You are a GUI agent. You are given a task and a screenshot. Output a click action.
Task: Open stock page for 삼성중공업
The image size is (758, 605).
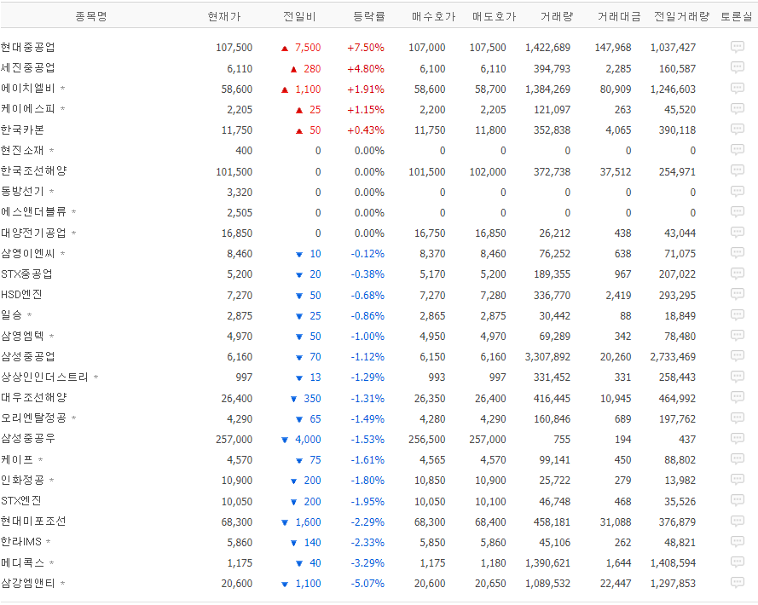(x=27, y=357)
